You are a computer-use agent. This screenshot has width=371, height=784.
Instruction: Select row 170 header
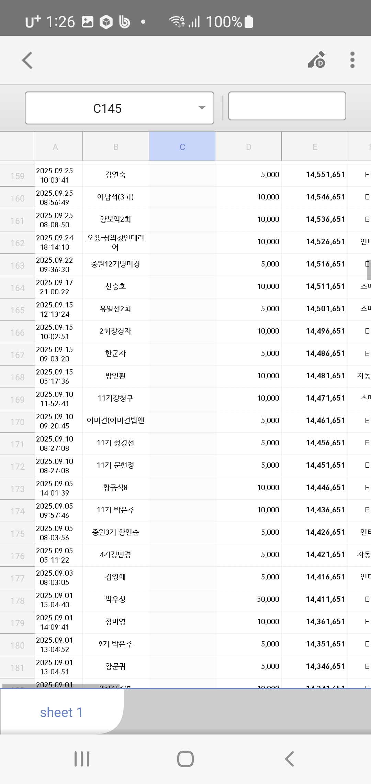(17, 422)
